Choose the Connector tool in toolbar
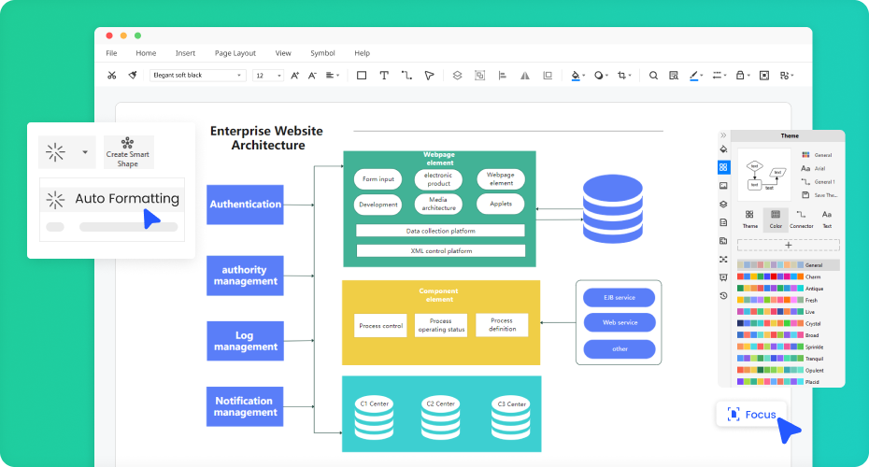The height and width of the screenshot is (467, 869). [x=406, y=76]
